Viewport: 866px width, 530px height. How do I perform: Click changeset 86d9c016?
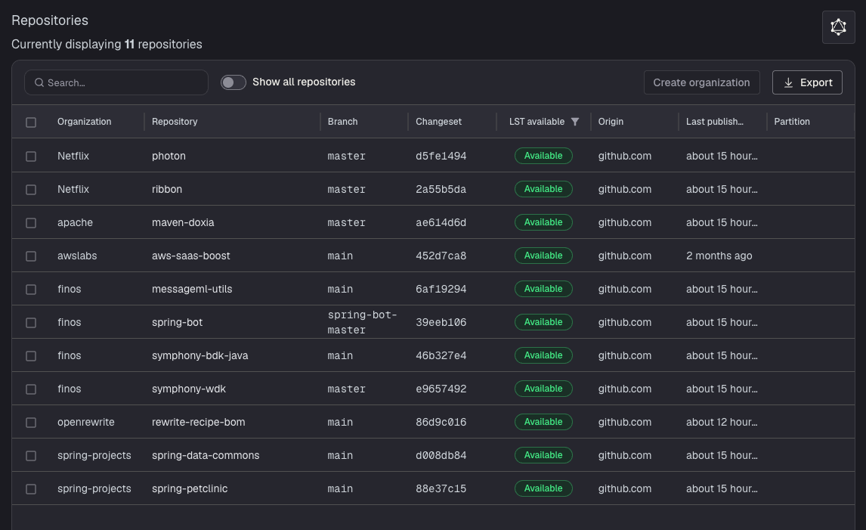(x=441, y=422)
